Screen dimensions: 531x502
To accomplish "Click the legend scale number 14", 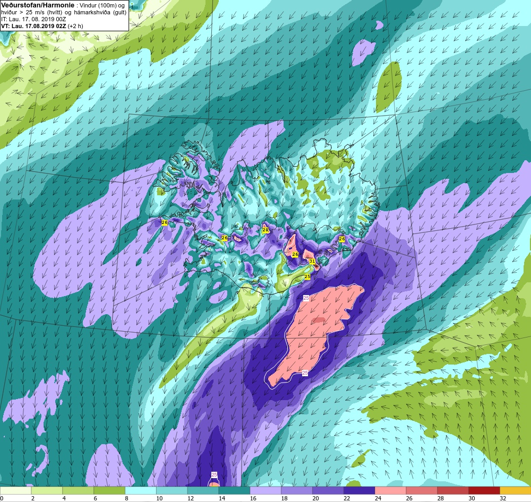I will click(222, 498).
